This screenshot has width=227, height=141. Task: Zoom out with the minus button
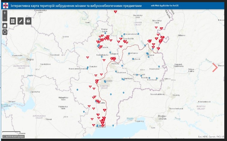tap(5, 19)
